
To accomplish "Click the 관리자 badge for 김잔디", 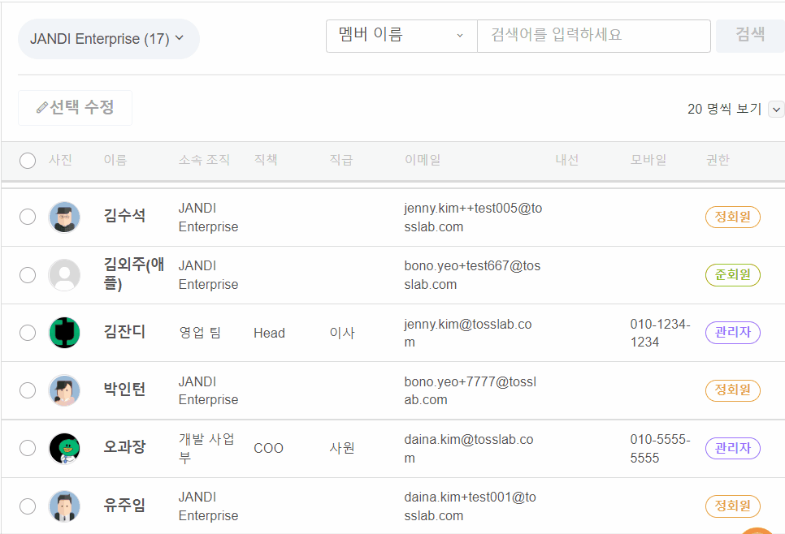I will pos(732,333).
